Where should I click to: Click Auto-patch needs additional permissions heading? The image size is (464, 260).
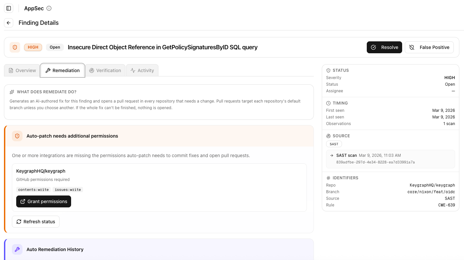point(72,136)
